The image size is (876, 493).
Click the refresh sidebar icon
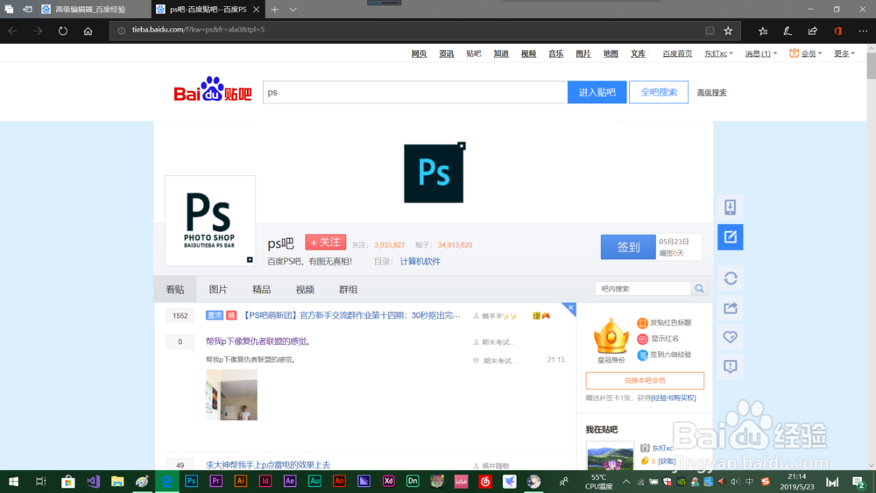coord(731,278)
